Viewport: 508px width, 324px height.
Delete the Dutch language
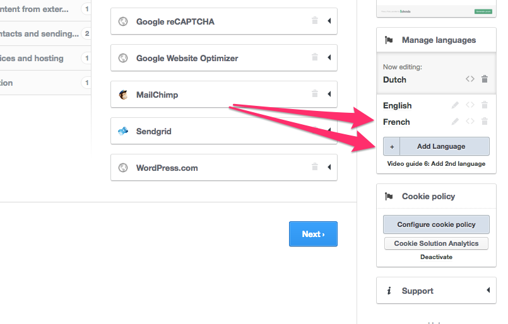coord(485,79)
